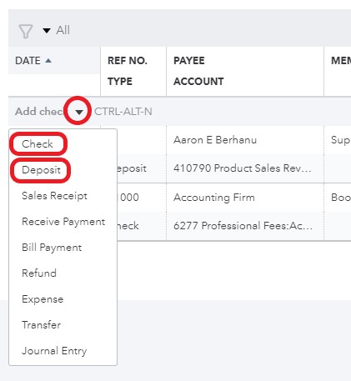The height and width of the screenshot is (381, 351).
Task: Click the Add check label text
Action: tap(39, 112)
